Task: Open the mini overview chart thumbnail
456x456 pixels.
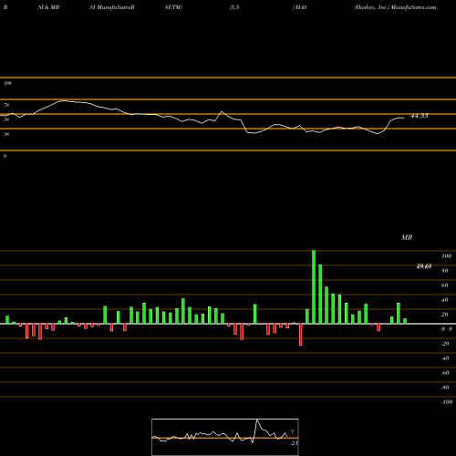Action: coord(225,437)
